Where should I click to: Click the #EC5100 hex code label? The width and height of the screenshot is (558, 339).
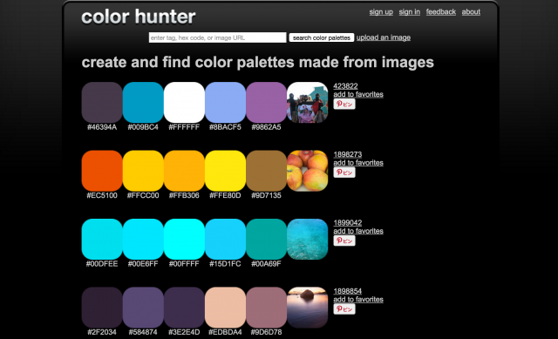[102, 195]
